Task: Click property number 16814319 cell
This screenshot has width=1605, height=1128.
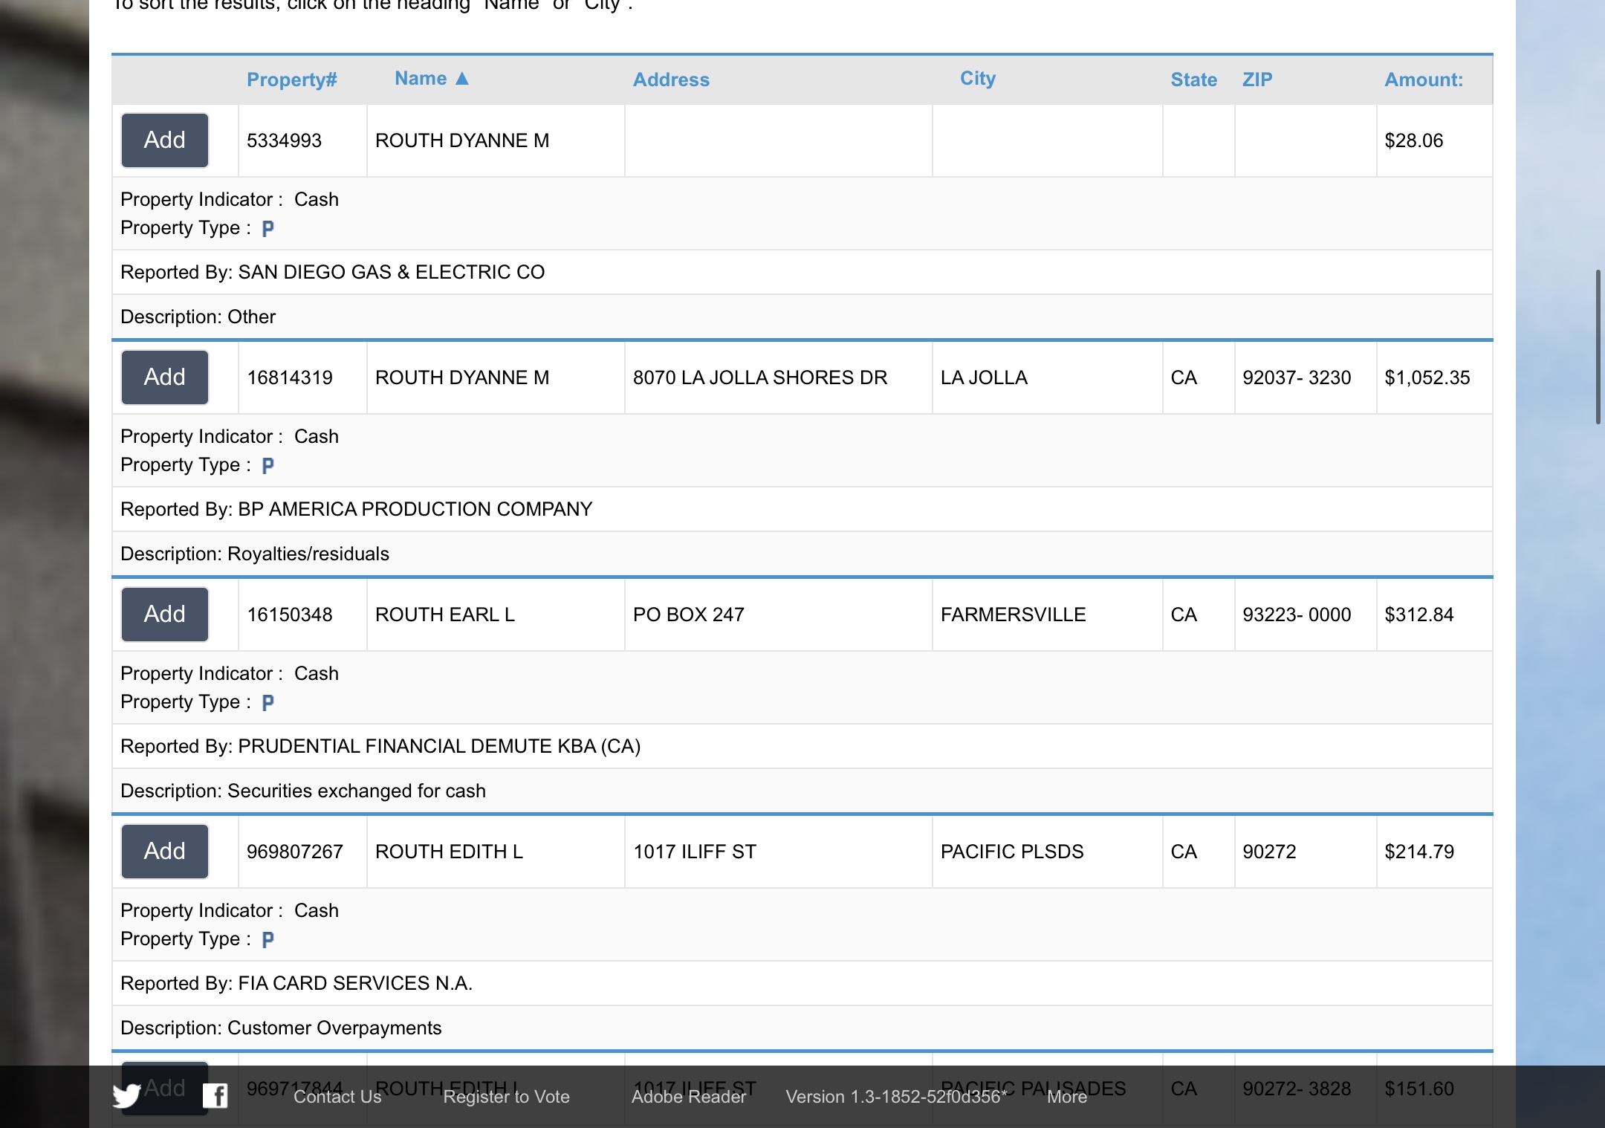Action: 302,377
